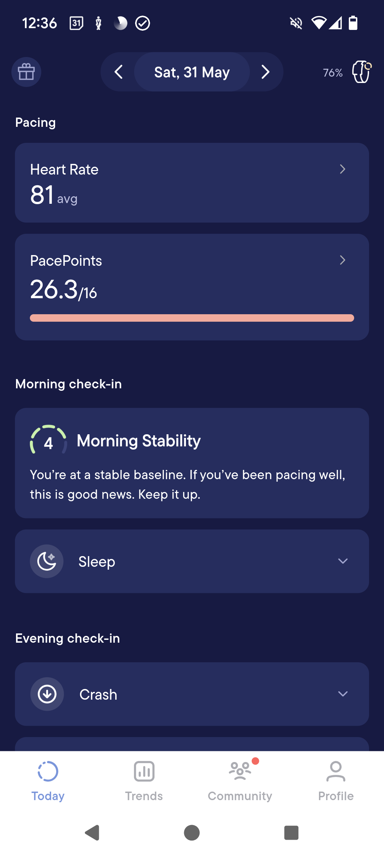Open the gift rewards icon
This screenshot has height=855, width=384.
[26, 72]
